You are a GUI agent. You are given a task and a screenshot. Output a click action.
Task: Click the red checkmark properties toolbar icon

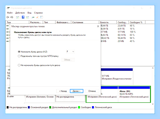(x=37, y=17)
